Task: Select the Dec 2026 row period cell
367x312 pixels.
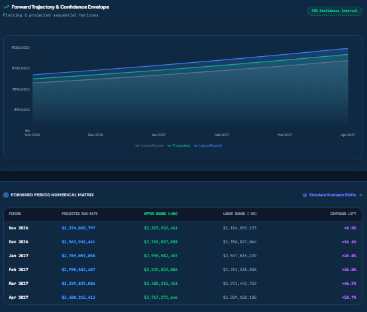Action: point(19,242)
